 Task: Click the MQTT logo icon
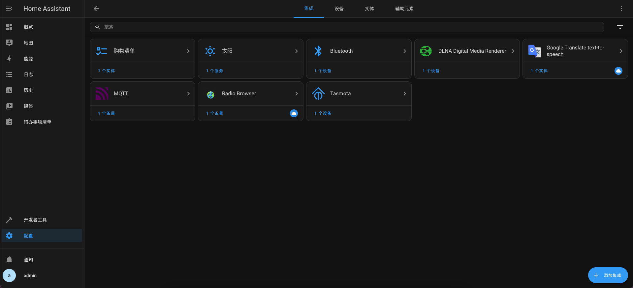coord(102,94)
